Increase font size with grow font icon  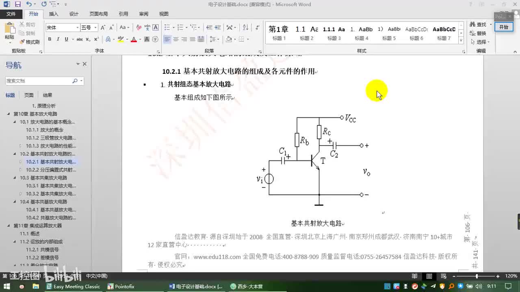tap(103, 28)
